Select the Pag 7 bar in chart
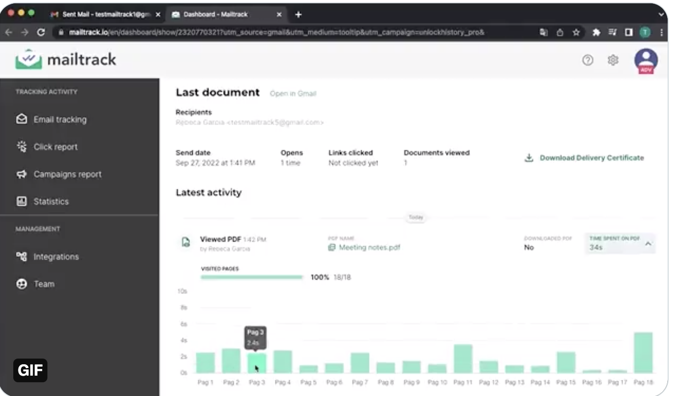Image resolution: width=680 pixels, height=396 pixels. (x=360, y=362)
